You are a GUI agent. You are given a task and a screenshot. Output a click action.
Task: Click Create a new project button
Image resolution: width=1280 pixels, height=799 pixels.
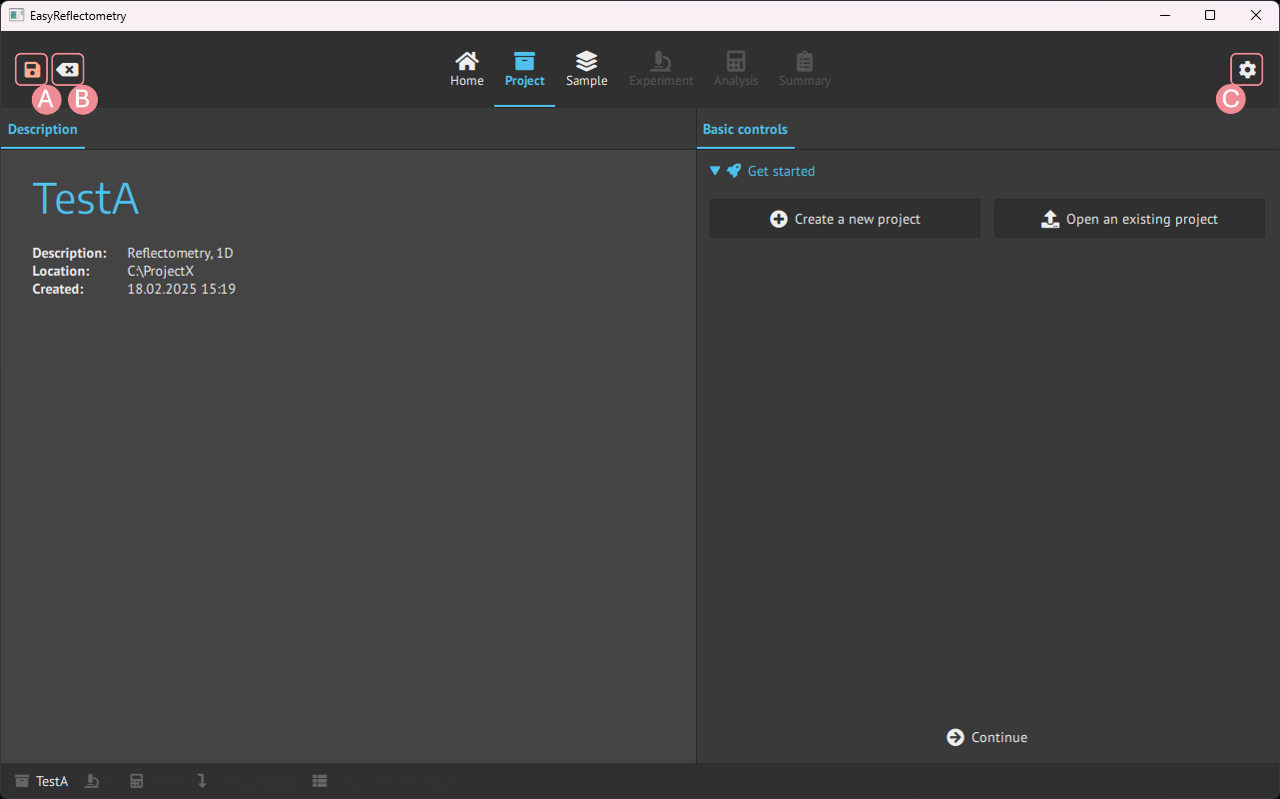pyautogui.click(x=845, y=219)
